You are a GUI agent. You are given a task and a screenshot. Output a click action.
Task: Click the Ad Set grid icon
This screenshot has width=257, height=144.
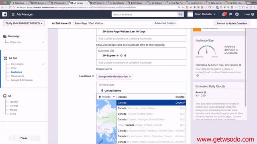pyautogui.click(x=6, y=58)
